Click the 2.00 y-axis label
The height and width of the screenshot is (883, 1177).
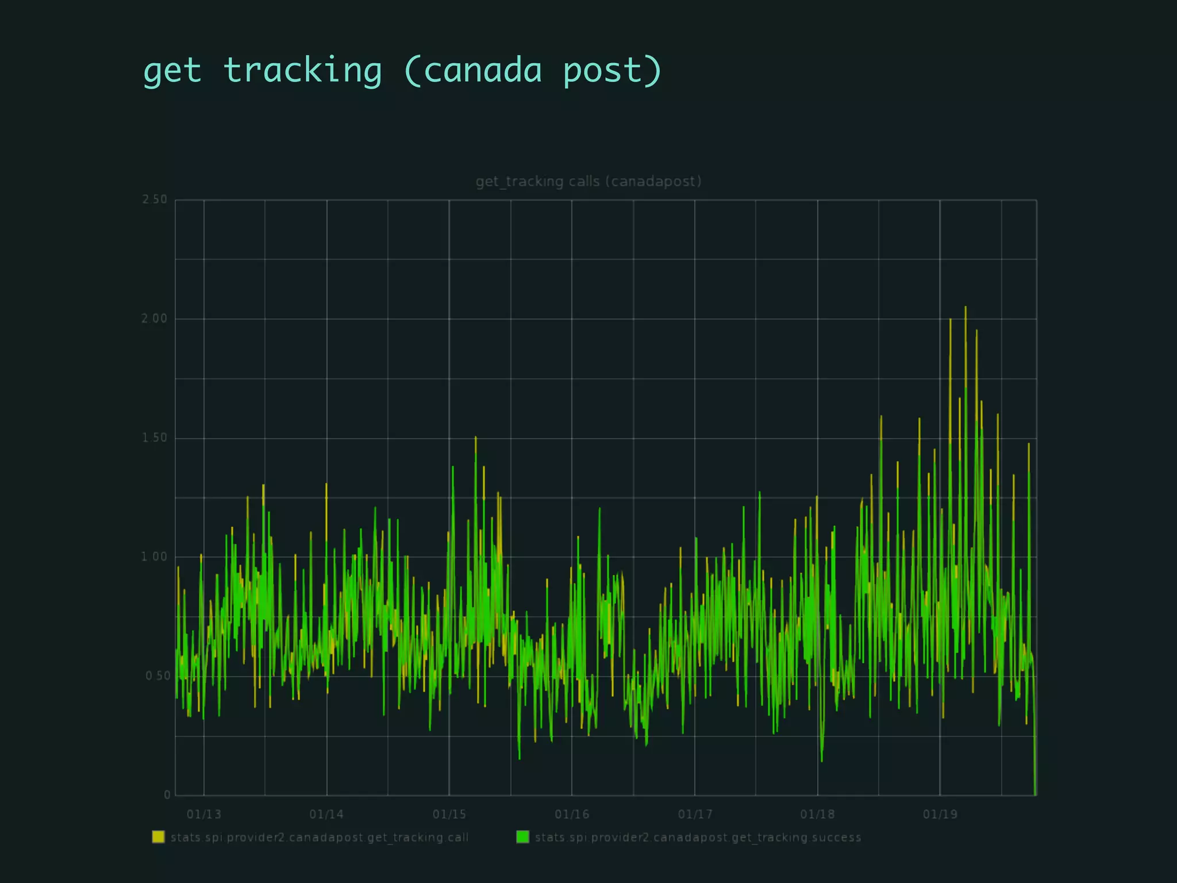[155, 318]
